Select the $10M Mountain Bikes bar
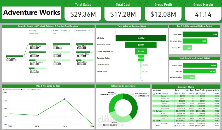Viewport: 222px width, 130px height. coord(195,41)
